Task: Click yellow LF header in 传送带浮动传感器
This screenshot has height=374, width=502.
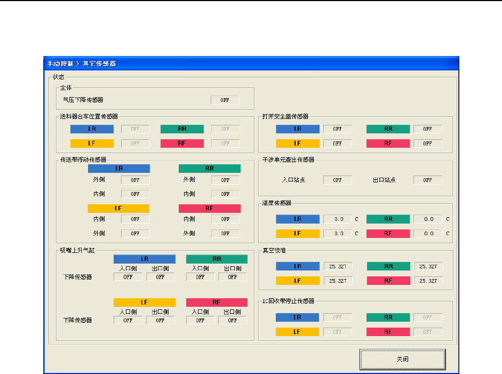Action: (118, 209)
